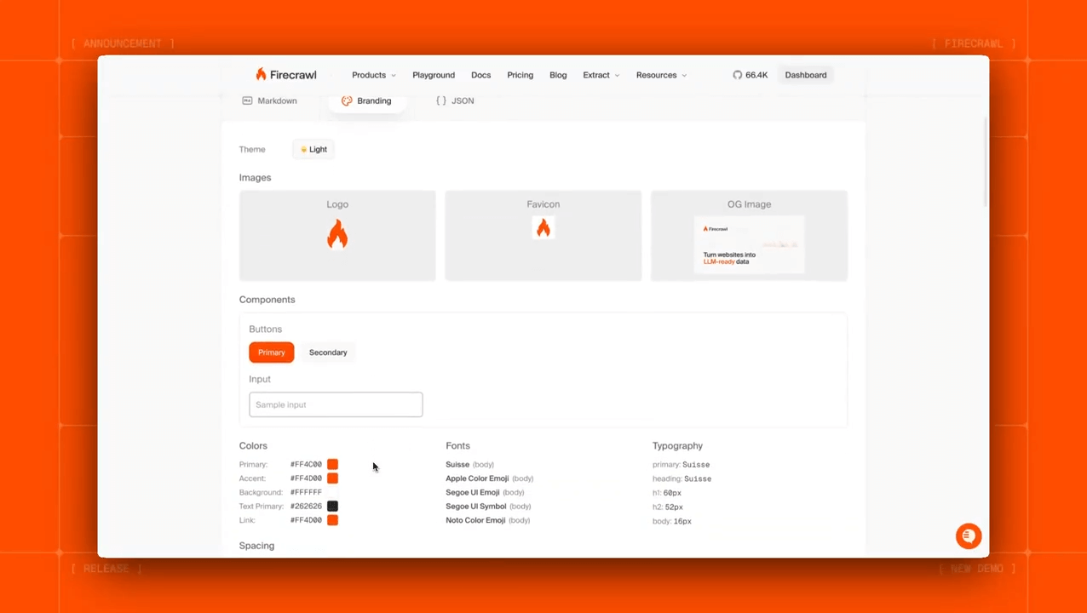Image resolution: width=1087 pixels, height=613 pixels.
Task: Click the Primary color #FF4C00 swatch
Action: [332, 464]
